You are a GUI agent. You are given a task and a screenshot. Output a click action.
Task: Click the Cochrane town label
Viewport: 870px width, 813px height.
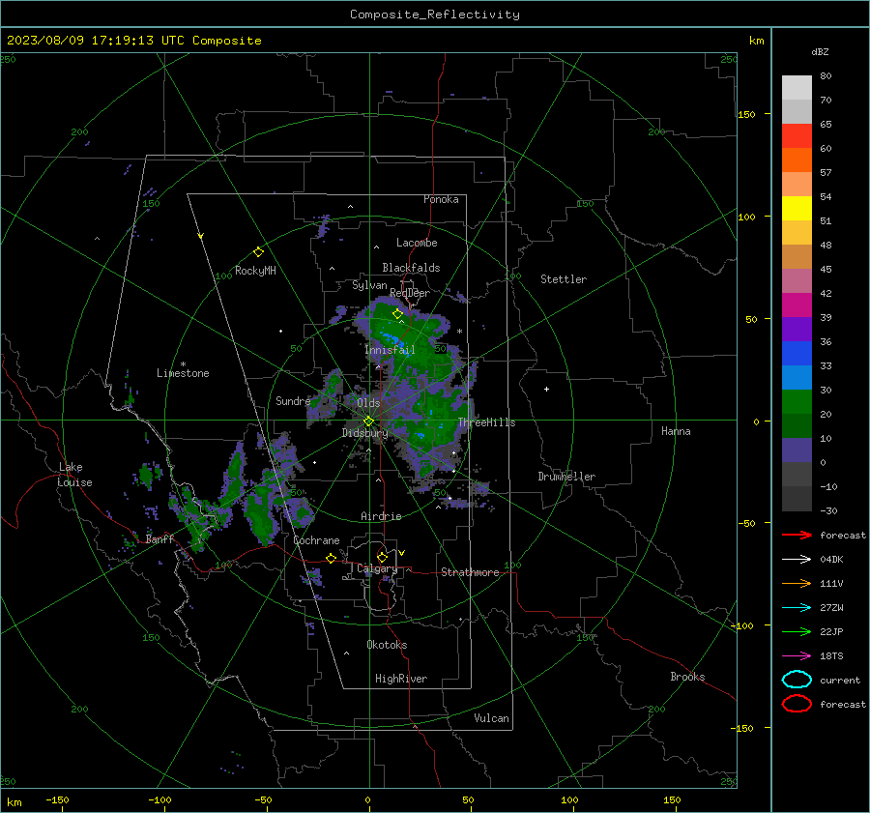(316, 540)
